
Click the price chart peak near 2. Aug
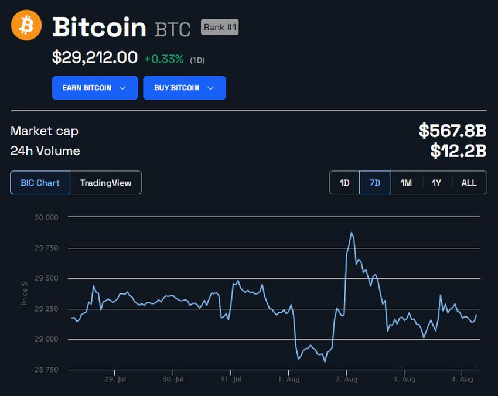pyautogui.click(x=352, y=233)
